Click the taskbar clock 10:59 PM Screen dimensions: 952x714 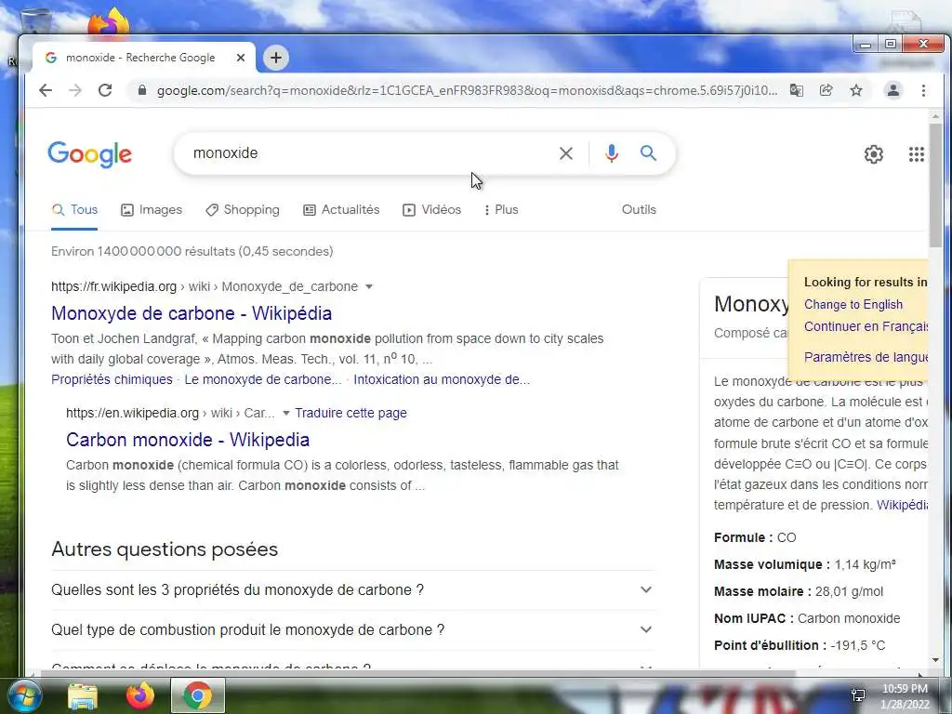tap(905, 689)
